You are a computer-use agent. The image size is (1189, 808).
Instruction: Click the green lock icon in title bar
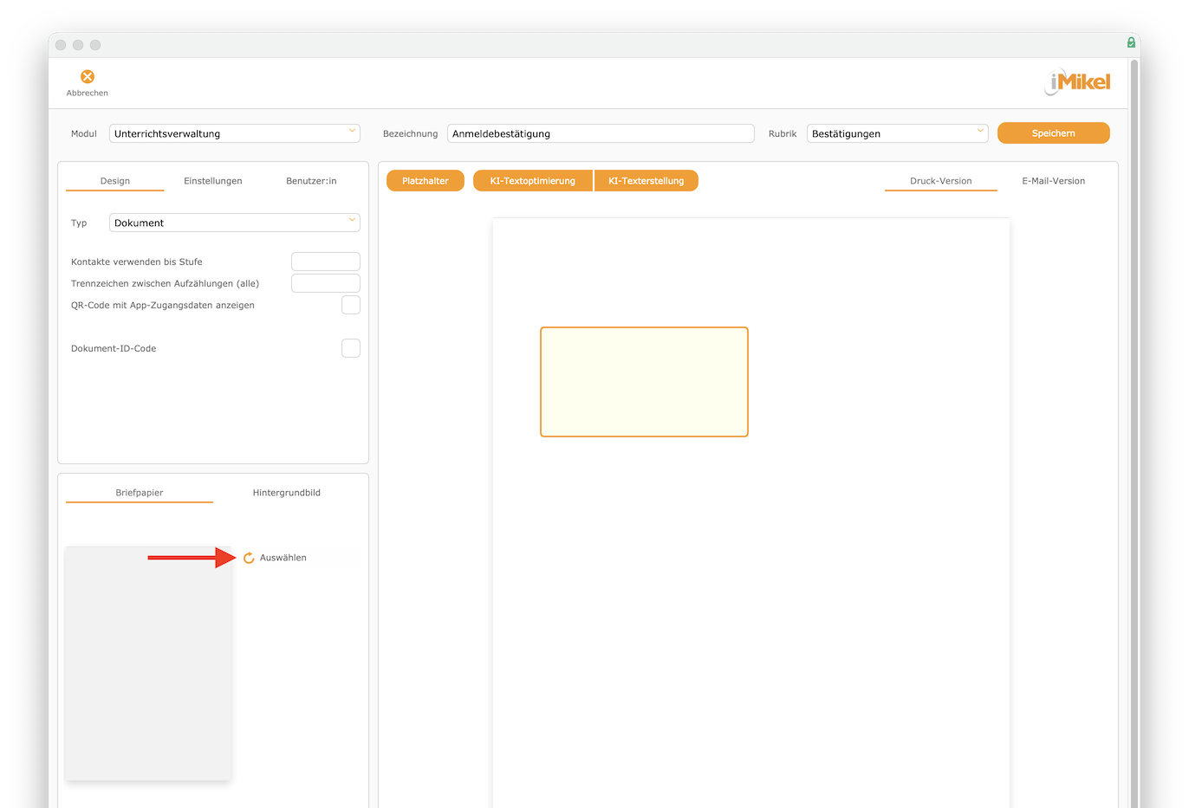click(1131, 42)
